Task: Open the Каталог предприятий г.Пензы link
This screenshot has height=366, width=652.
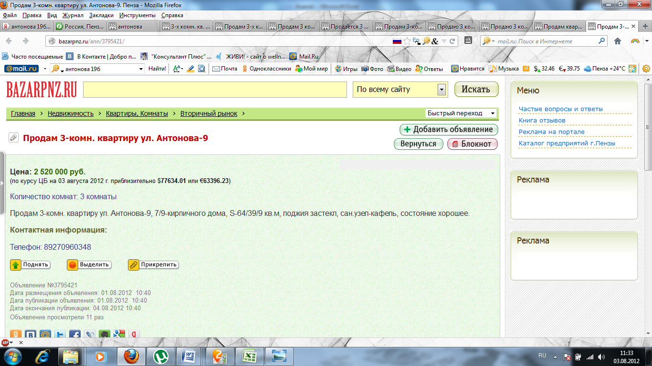Action: [567, 143]
